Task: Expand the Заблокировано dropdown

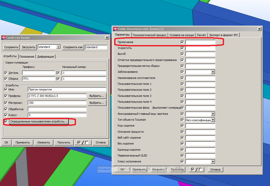Action: 213,72
